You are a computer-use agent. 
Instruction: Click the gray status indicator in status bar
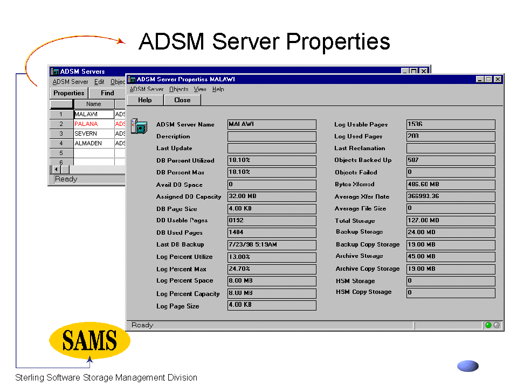tap(497, 325)
